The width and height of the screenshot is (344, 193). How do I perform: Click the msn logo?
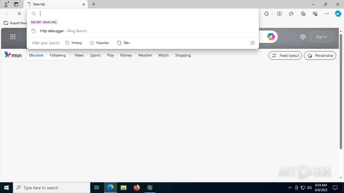point(13,55)
